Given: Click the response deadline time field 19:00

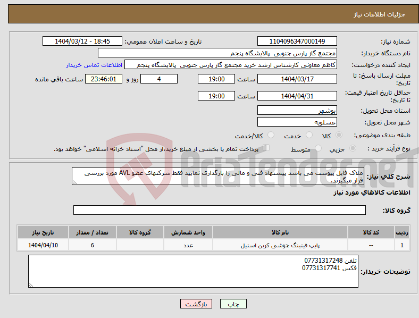Looking at the screenshot, I should coord(216,79).
